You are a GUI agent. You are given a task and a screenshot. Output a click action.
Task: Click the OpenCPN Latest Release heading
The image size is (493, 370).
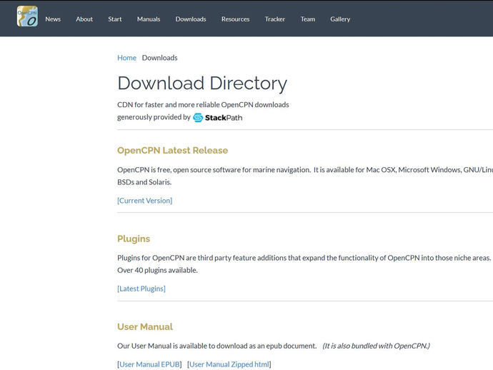pos(172,150)
